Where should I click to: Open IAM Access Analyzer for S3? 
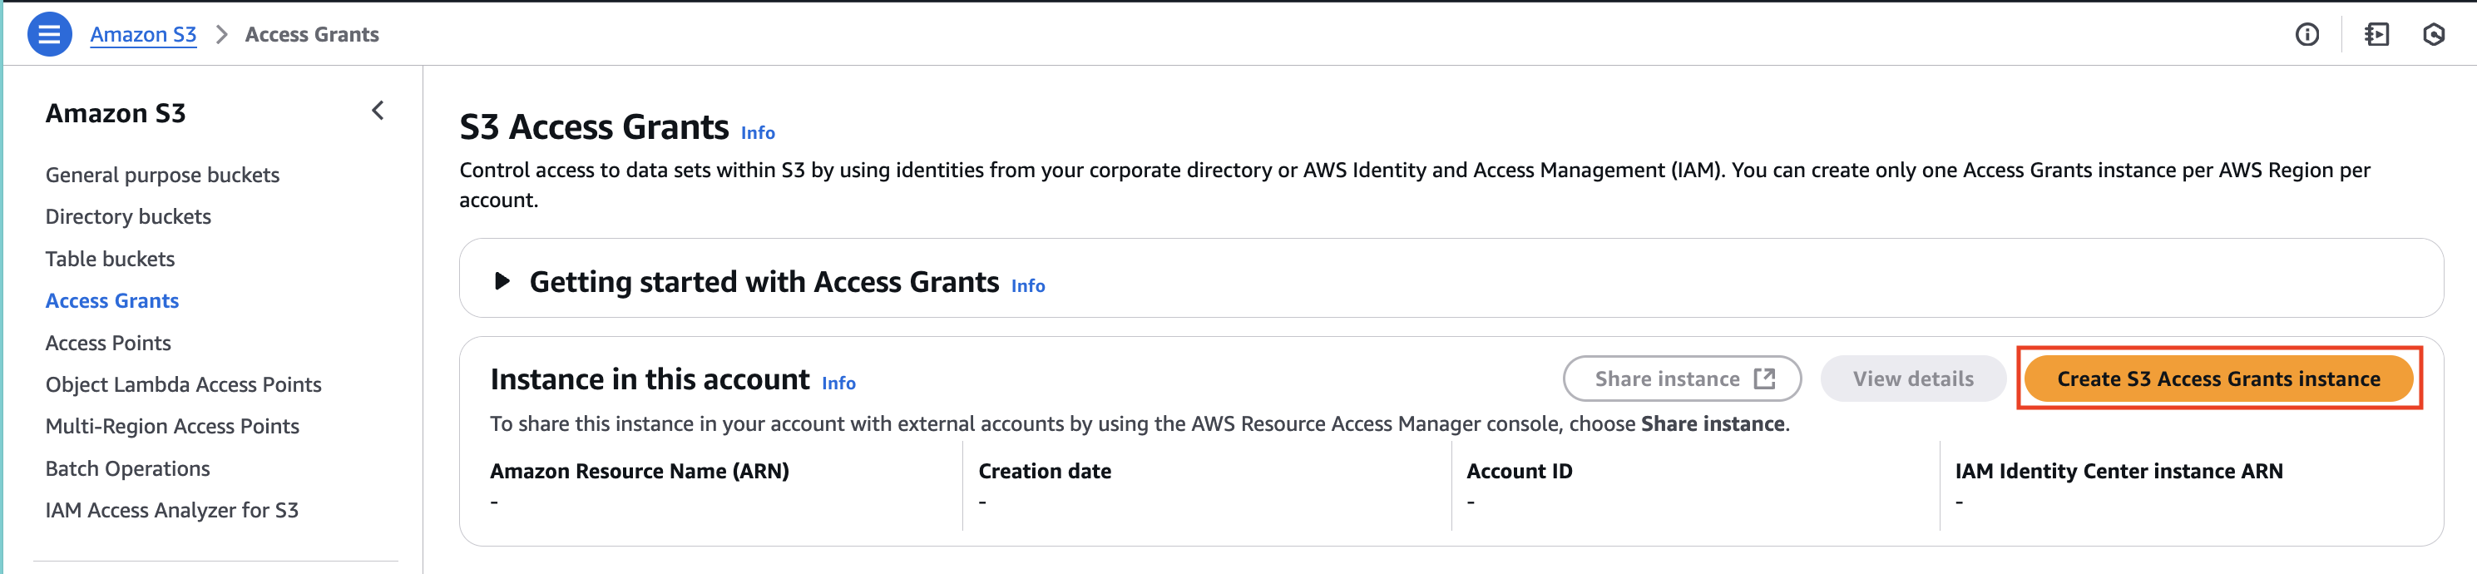[171, 511]
